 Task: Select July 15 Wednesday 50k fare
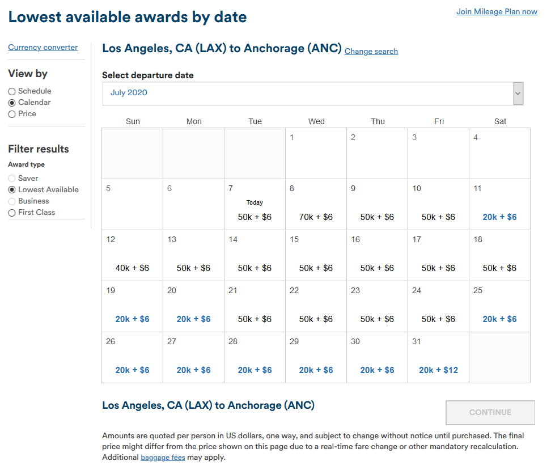pos(316,268)
